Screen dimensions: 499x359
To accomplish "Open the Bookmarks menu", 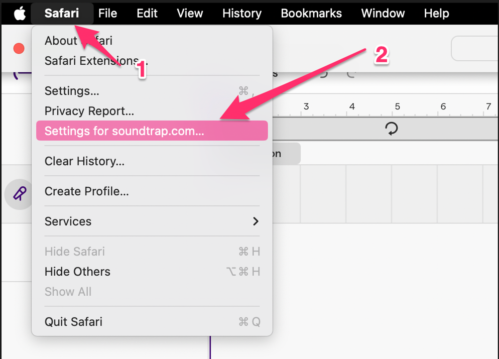I will [x=311, y=14].
